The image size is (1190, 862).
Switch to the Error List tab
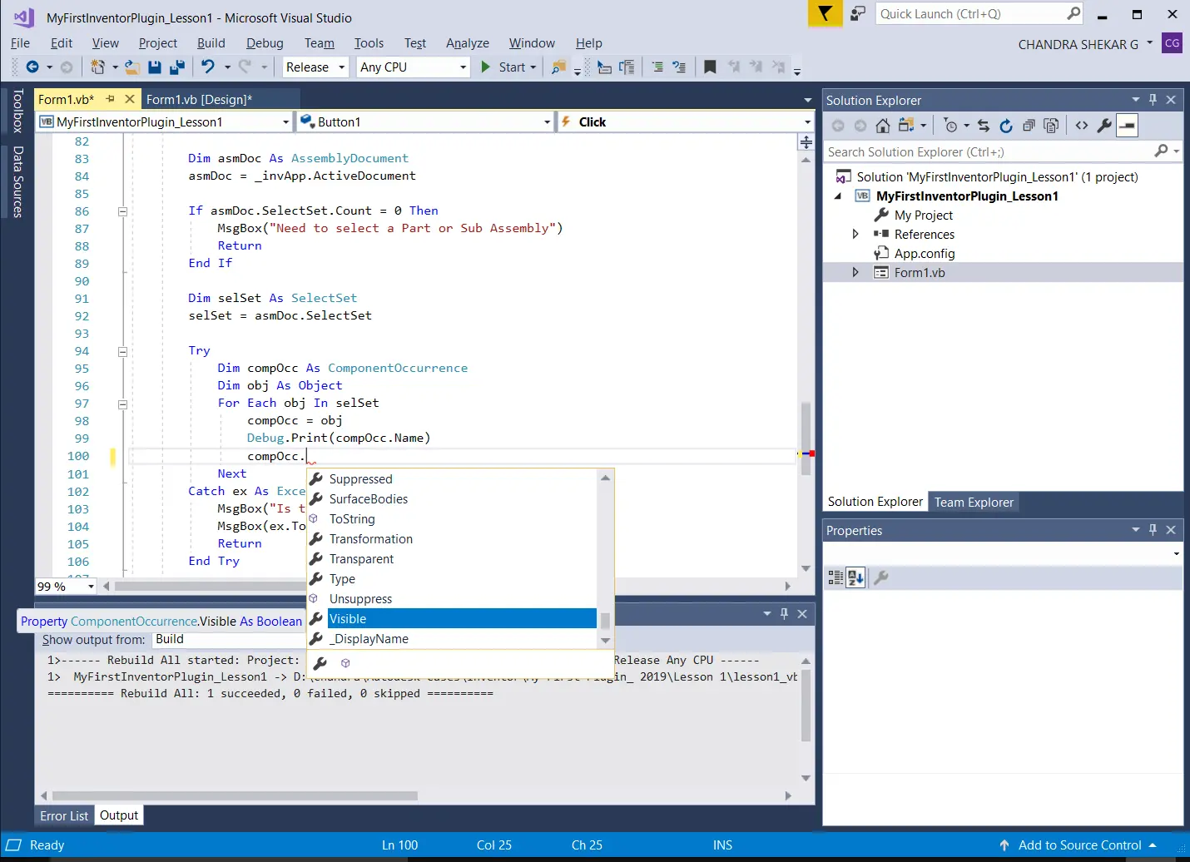tap(64, 816)
